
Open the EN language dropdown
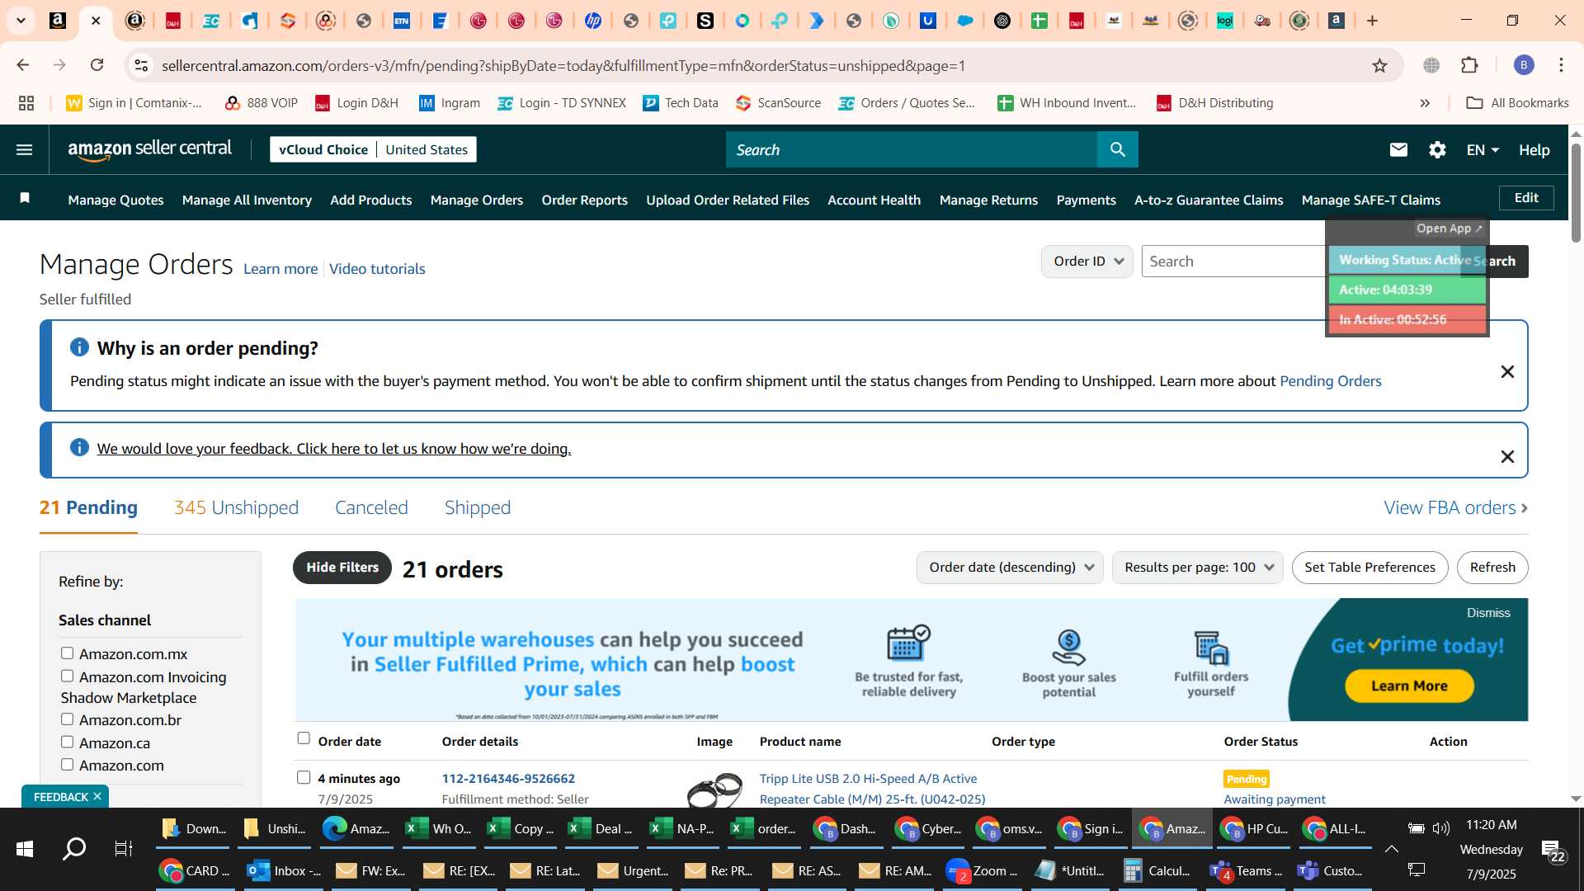click(1483, 149)
